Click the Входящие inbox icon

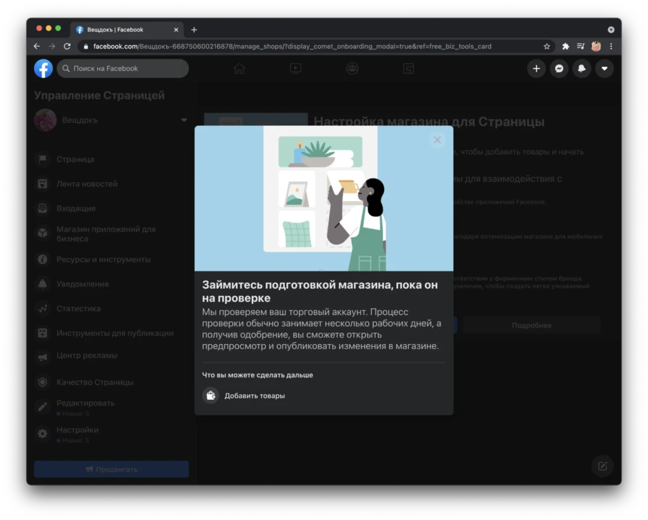click(x=42, y=209)
